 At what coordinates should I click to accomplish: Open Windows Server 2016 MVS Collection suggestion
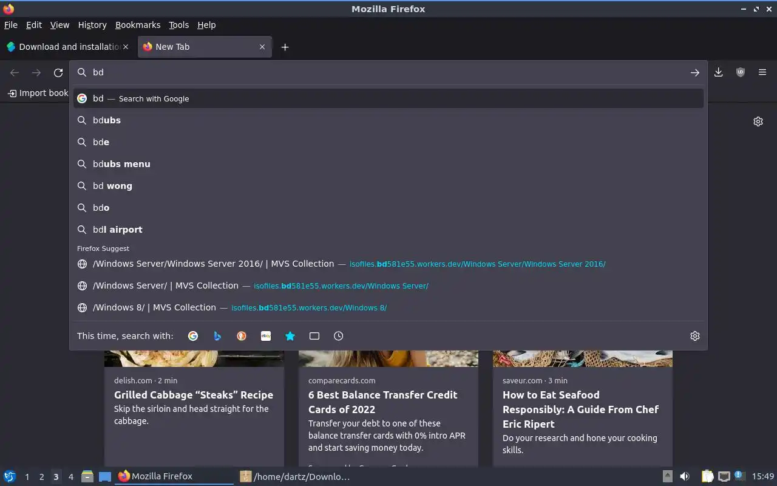pos(388,264)
